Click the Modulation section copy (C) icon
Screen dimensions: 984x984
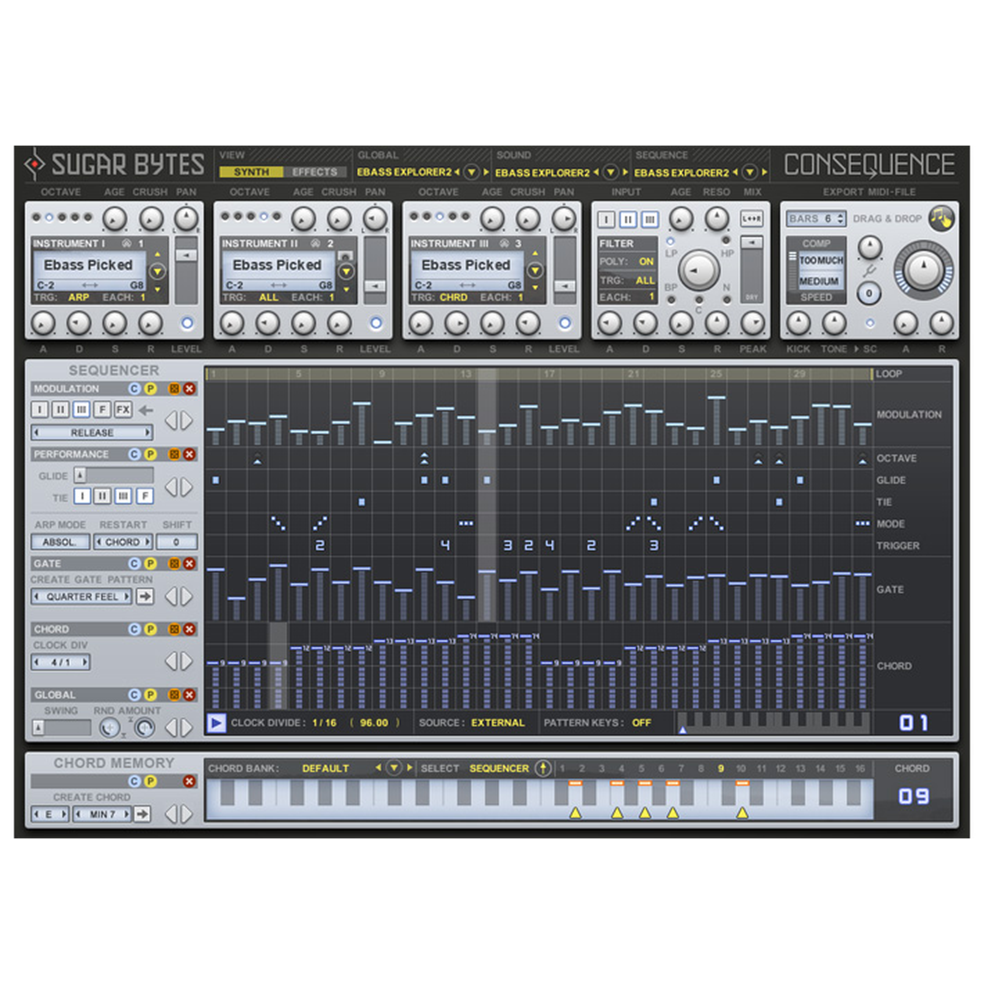pyautogui.click(x=134, y=389)
